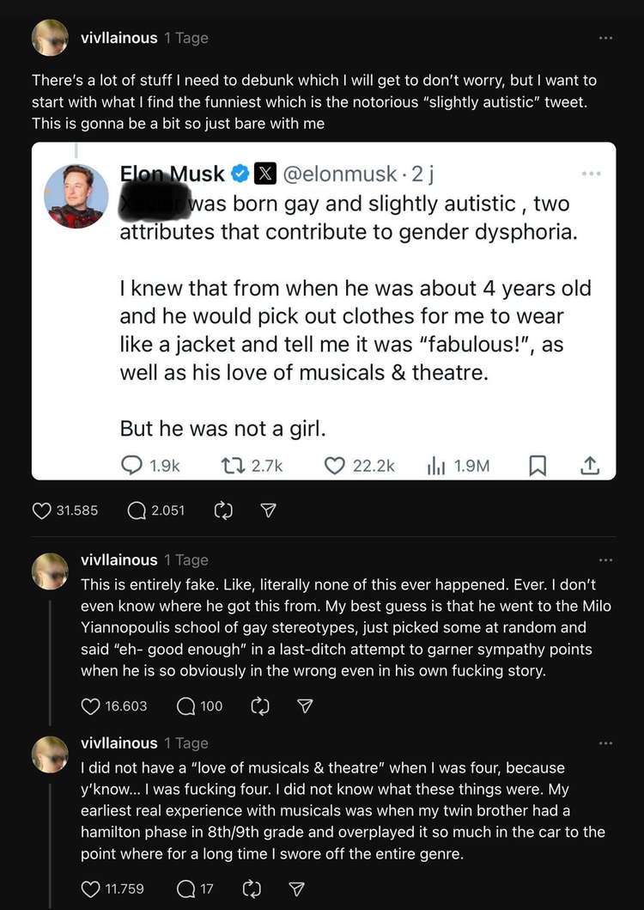
Task: Open the embedded Elon Musk tweet screenshot
Action: pos(324,310)
